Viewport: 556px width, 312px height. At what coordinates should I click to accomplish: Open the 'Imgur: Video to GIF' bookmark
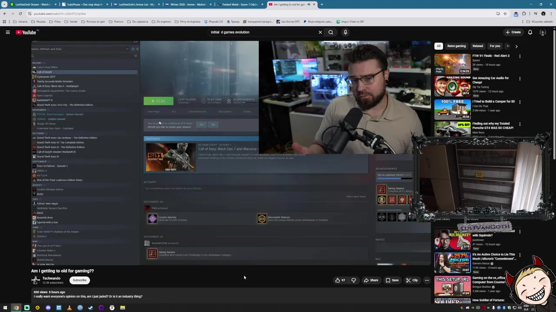(x=350, y=22)
